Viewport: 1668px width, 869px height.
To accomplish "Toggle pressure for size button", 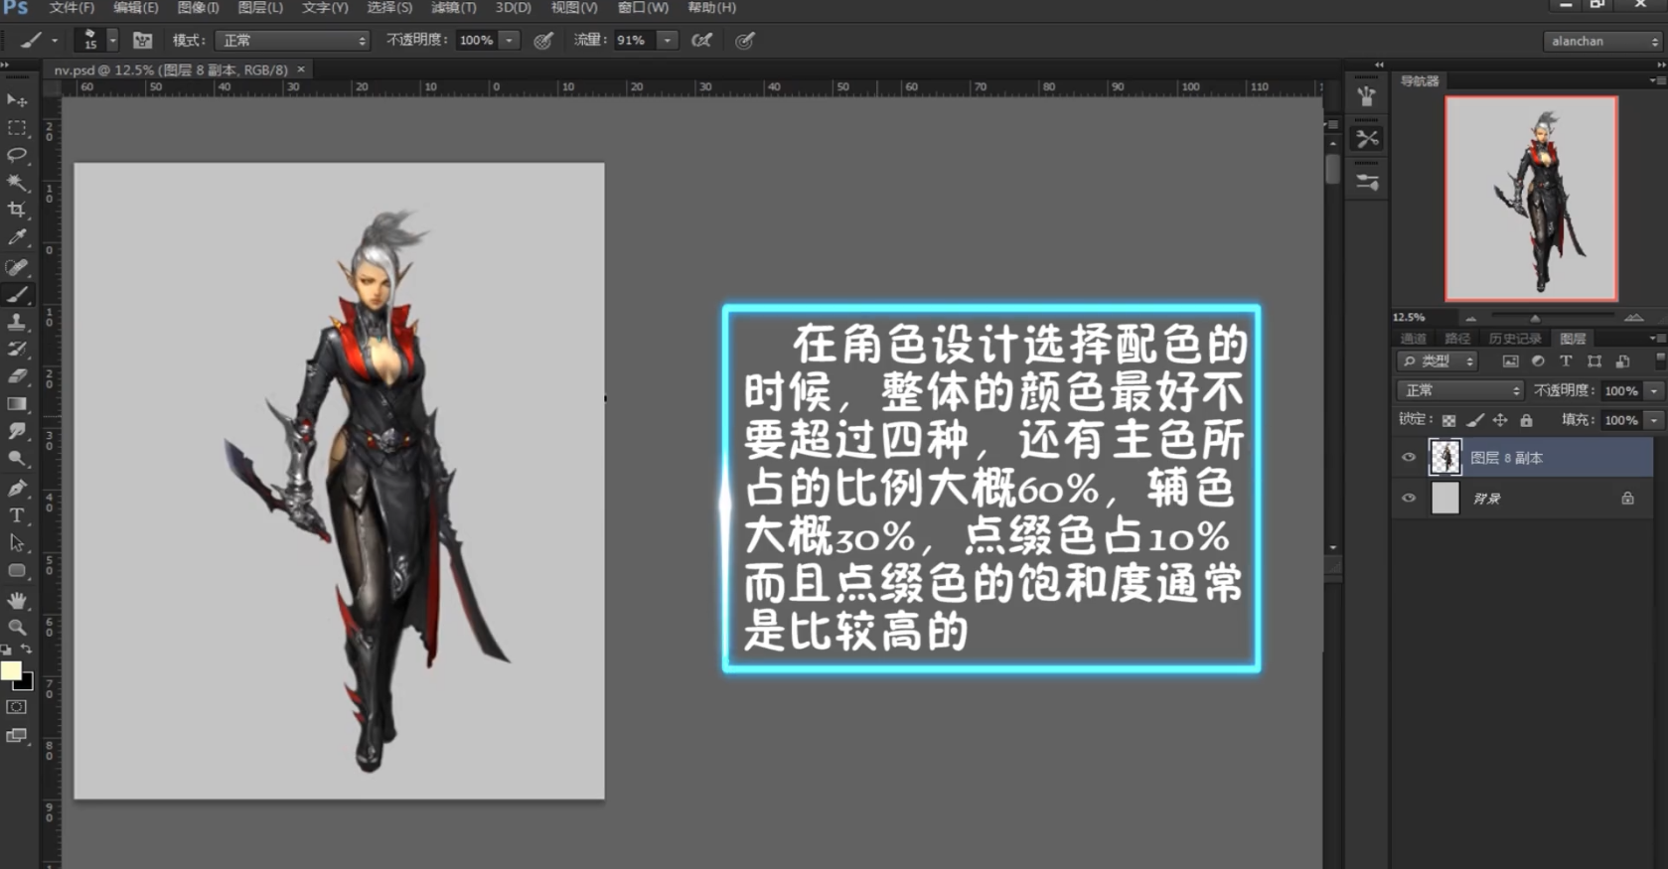I will tap(745, 41).
